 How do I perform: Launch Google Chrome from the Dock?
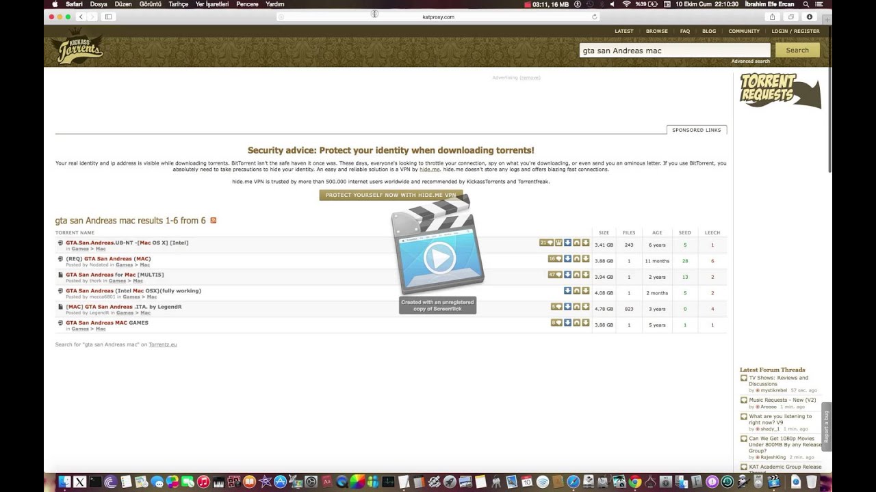pos(634,482)
